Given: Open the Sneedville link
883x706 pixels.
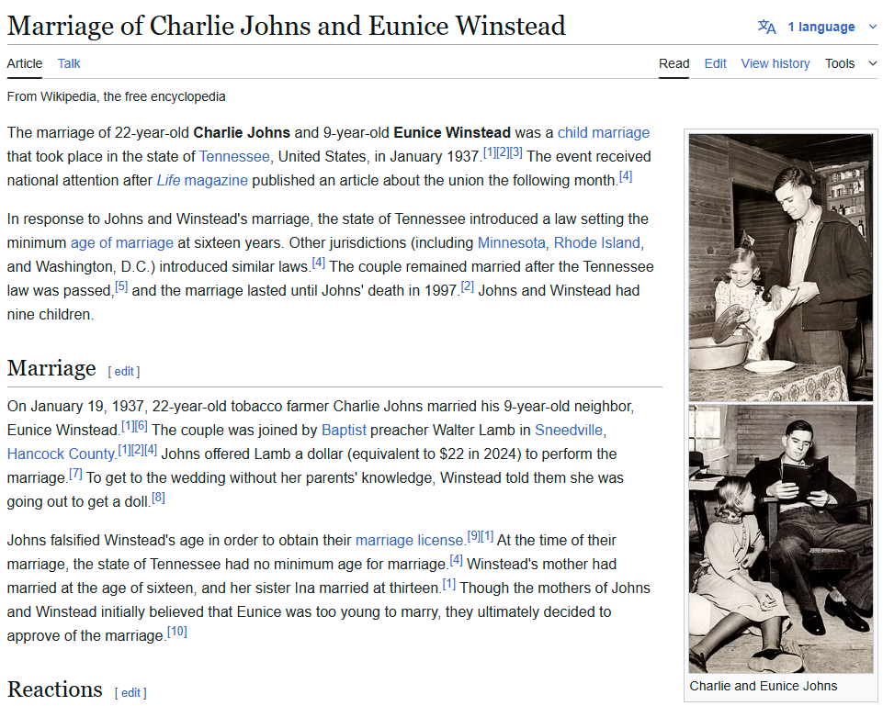Looking at the screenshot, I should tap(569, 431).
